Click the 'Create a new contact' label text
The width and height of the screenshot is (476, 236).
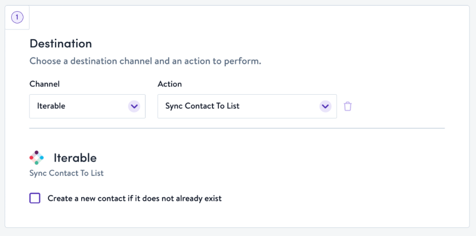click(135, 198)
